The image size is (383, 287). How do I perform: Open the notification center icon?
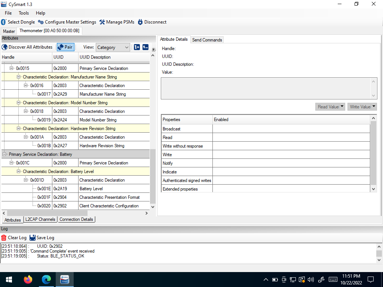[x=371, y=280]
